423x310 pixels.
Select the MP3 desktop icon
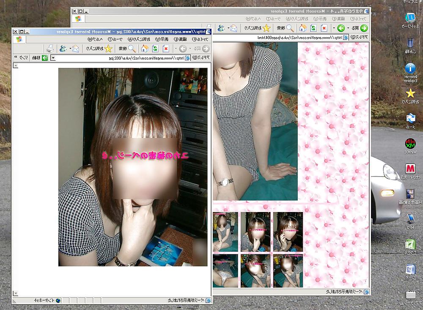pos(410,221)
